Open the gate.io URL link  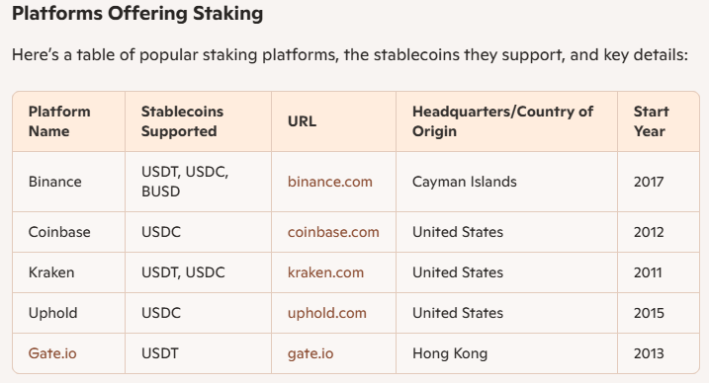coord(310,353)
